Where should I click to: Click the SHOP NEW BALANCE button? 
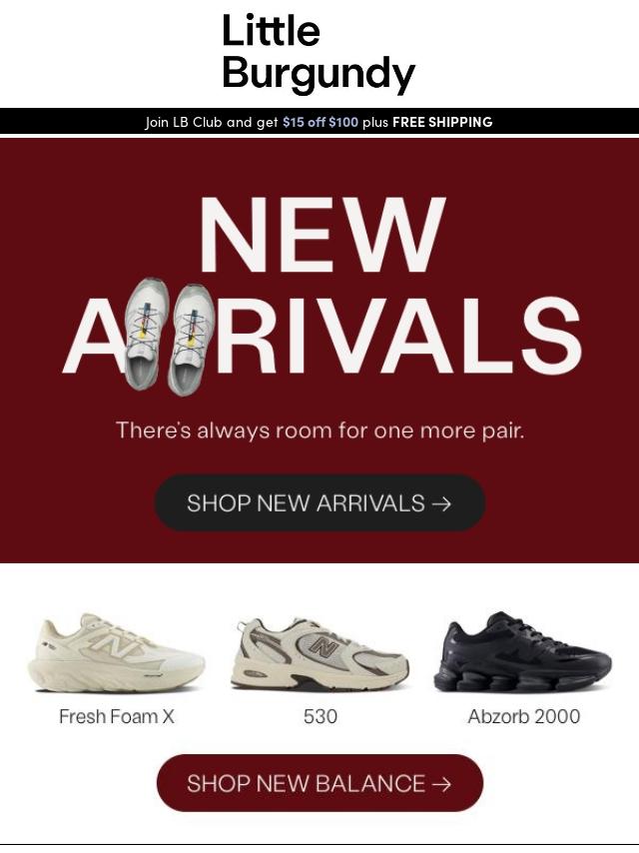tap(319, 783)
